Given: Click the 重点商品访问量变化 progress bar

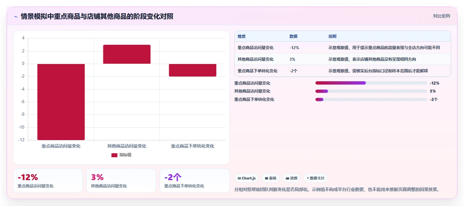Looking at the screenshot, I should pyautogui.click(x=371, y=83).
